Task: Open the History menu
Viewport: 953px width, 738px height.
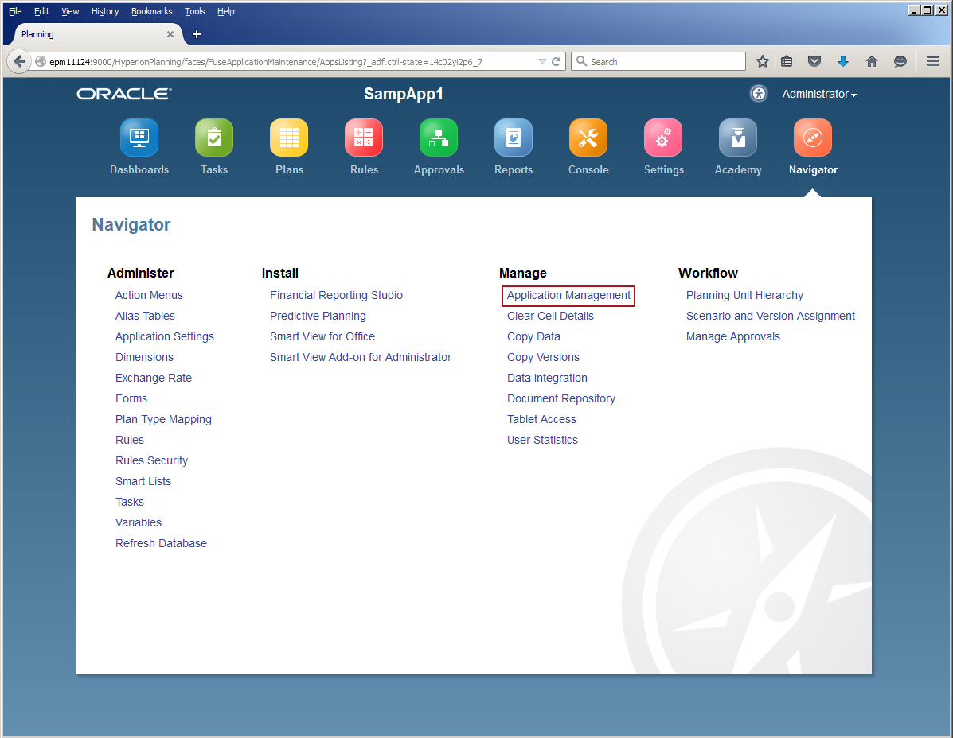Action: point(105,11)
